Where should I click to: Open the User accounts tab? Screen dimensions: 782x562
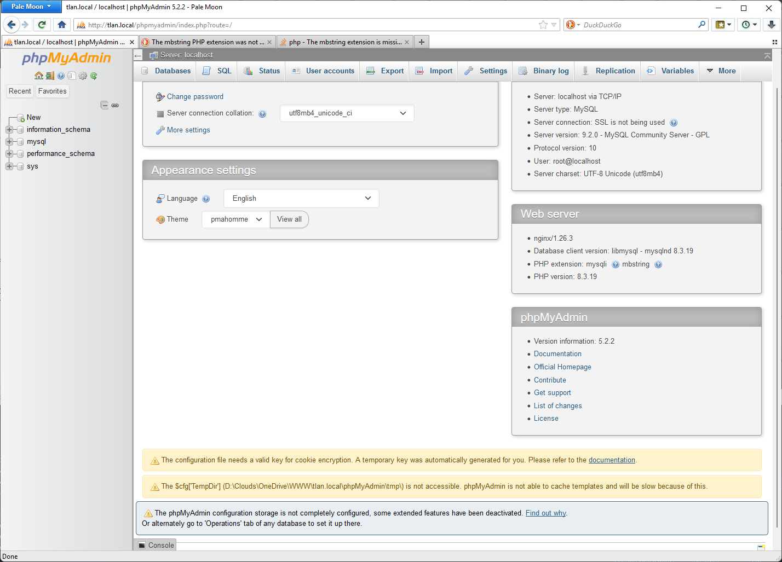[x=323, y=71]
